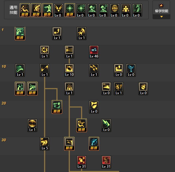Click the red missile skill at Lv 46
This screenshot has height=172, width=175.
(x=94, y=52)
